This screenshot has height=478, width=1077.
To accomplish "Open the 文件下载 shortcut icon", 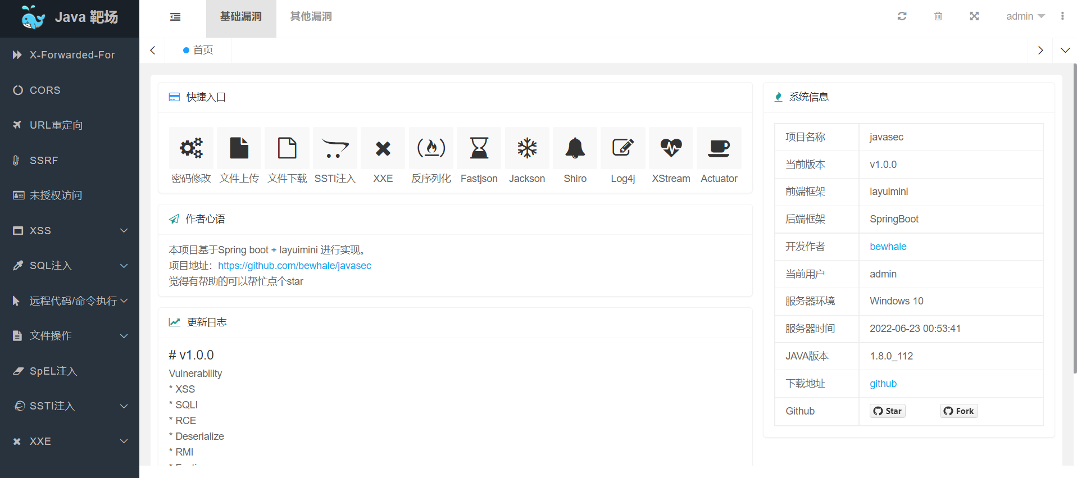I will [287, 148].
